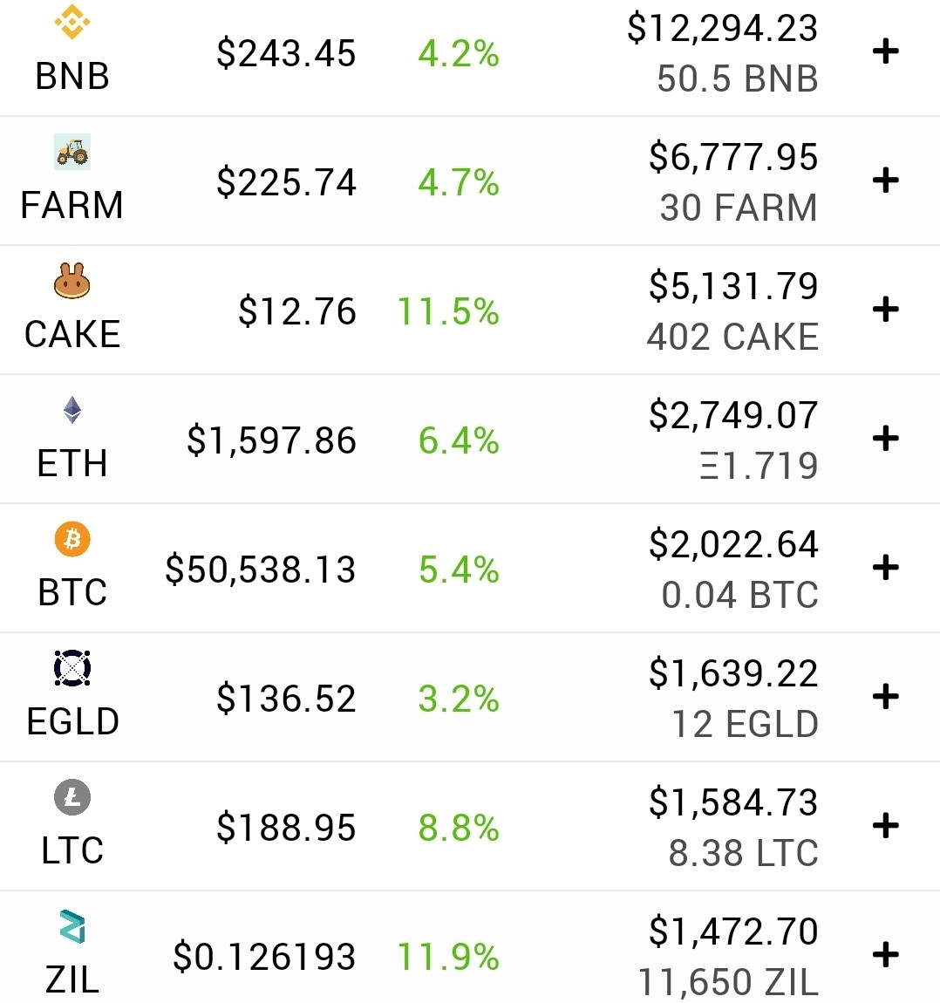Screen dimensions: 940x1003
Task: Click plus next to LTC holdings
Action: click(x=886, y=826)
